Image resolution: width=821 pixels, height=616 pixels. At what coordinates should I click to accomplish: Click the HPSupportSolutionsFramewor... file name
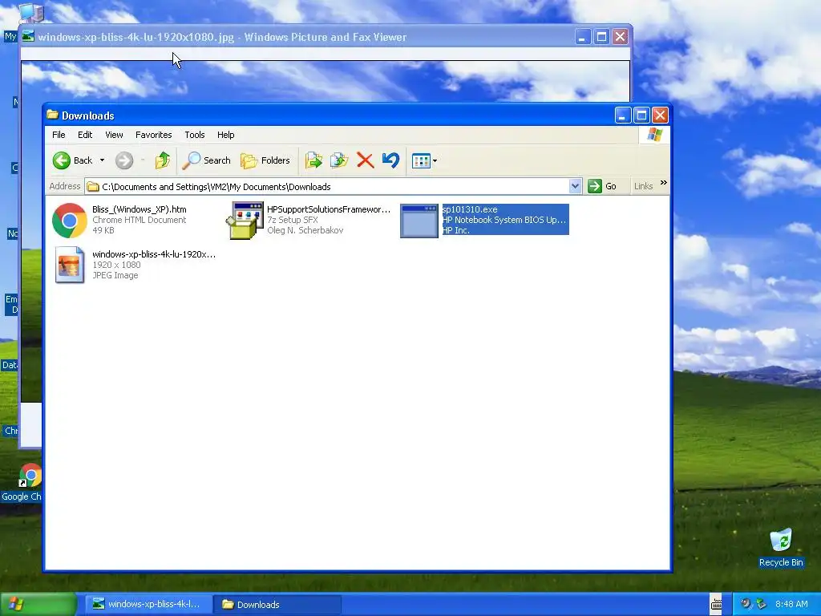coord(329,209)
